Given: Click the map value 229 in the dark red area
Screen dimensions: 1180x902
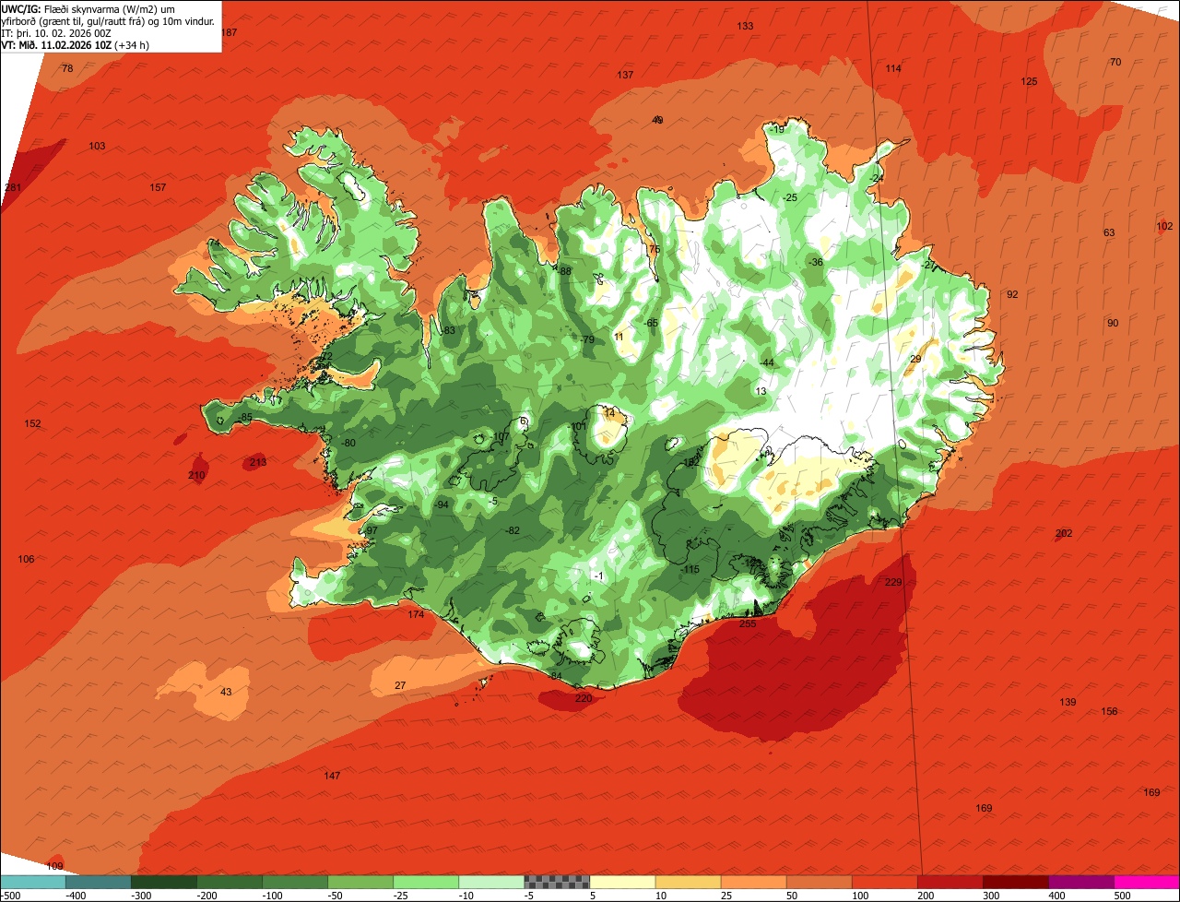Looking at the screenshot, I should [x=893, y=582].
